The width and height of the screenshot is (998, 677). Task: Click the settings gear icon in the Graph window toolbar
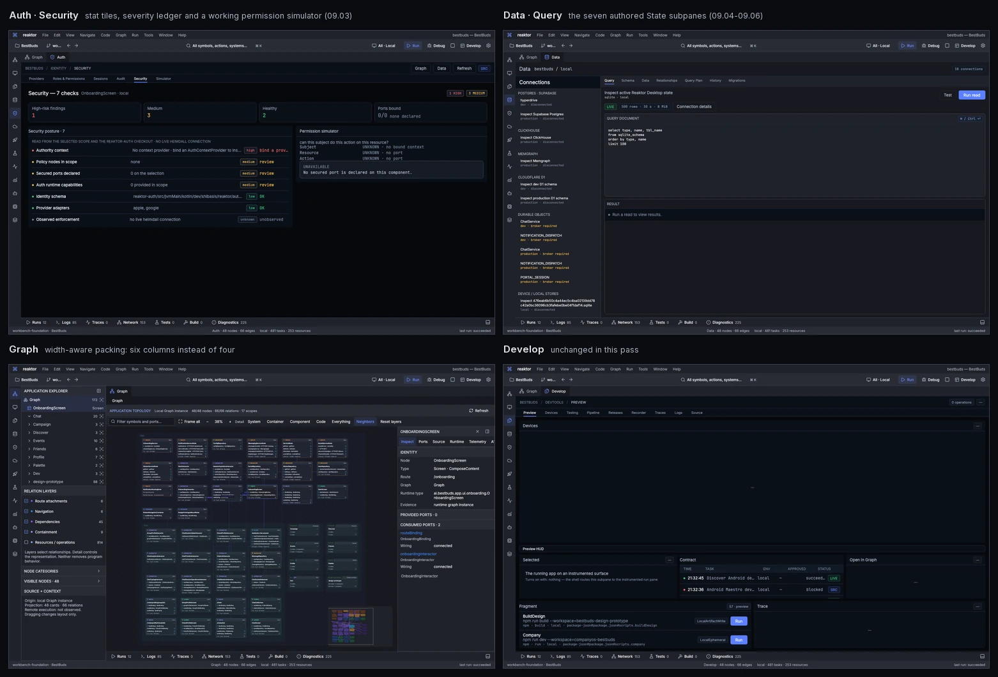click(x=489, y=379)
